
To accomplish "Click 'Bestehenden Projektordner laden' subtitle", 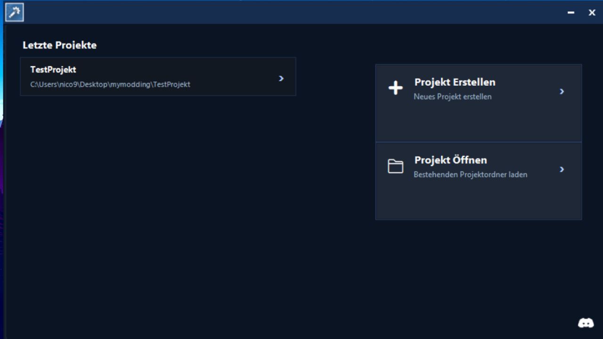I will click(x=470, y=175).
